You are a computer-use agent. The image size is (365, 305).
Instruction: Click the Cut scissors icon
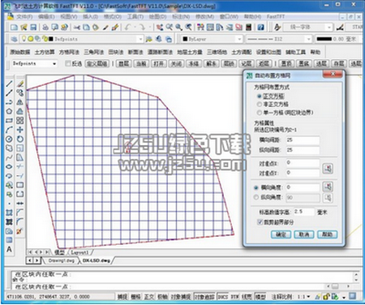point(77,27)
